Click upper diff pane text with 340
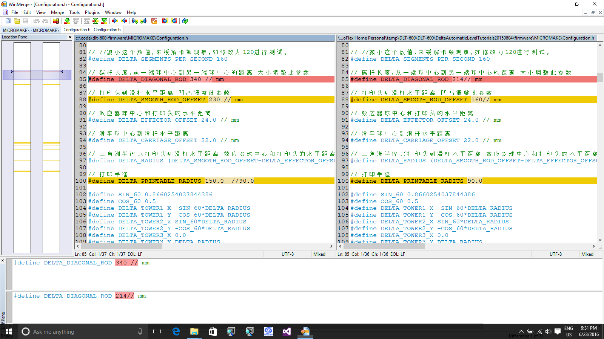Viewport: 604px width, 339px height. pyautogui.click(x=82, y=263)
